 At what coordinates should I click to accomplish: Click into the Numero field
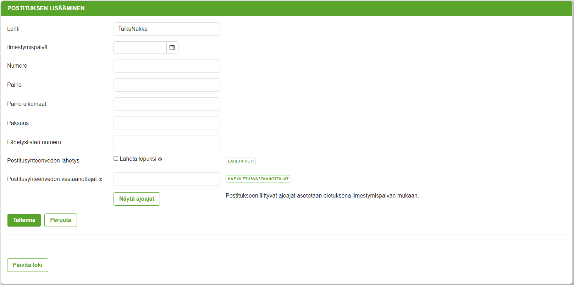pos(167,66)
